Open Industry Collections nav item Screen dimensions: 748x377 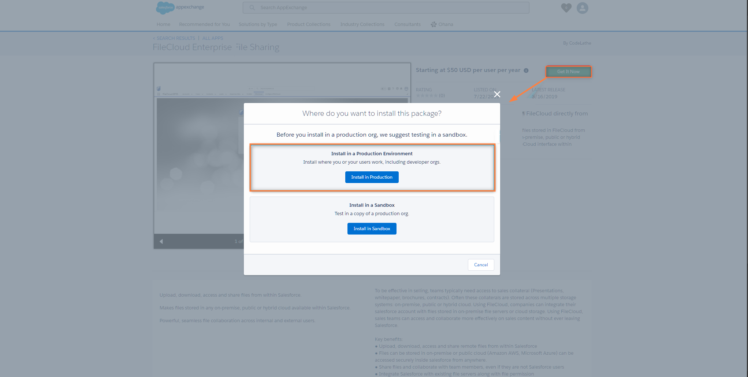pos(362,24)
